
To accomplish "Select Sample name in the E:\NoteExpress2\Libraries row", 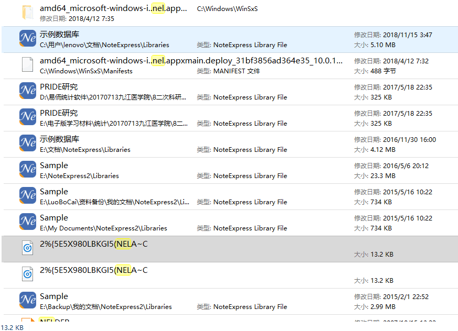I will (54, 165).
